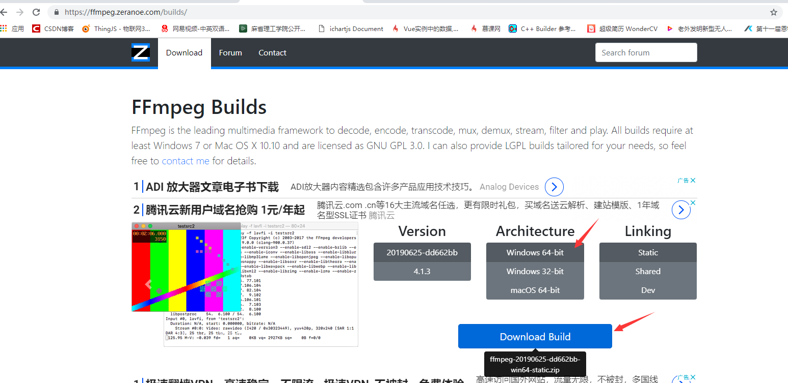Open the ThingJS bookmark
Image resolution: width=788 pixels, height=383 pixels.
(116, 28)
